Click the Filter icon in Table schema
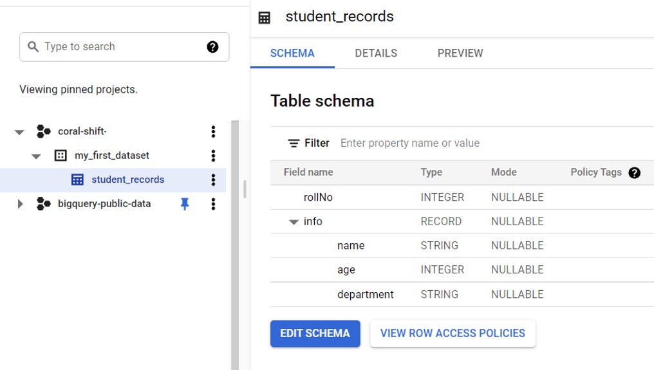654x370 pixels. [x=294, y=143]
